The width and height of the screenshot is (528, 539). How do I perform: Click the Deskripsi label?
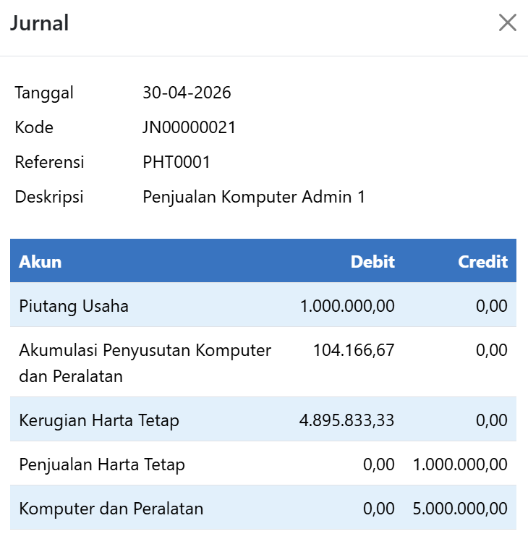tap(49, 198)
